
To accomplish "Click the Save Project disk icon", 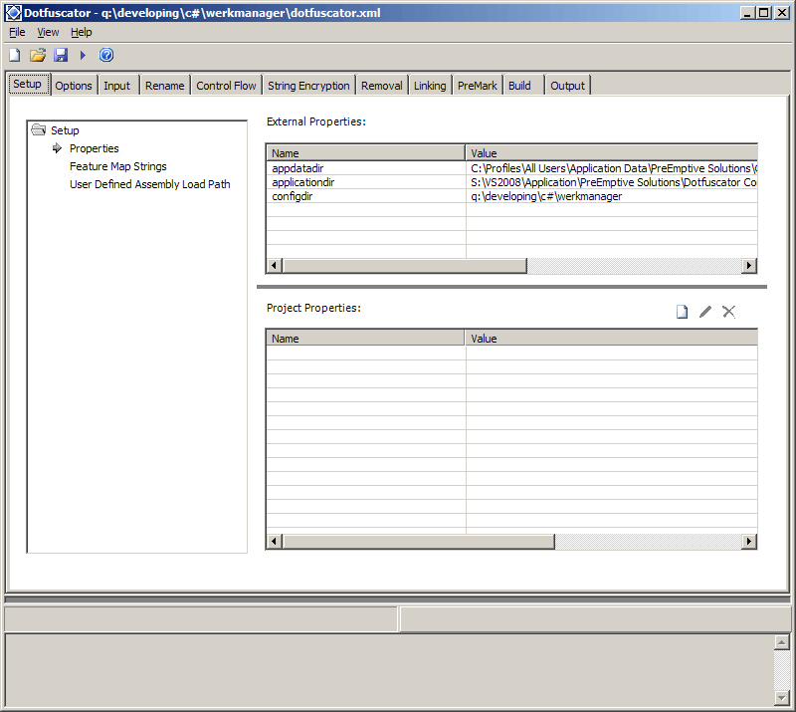I will coord(61,55).
